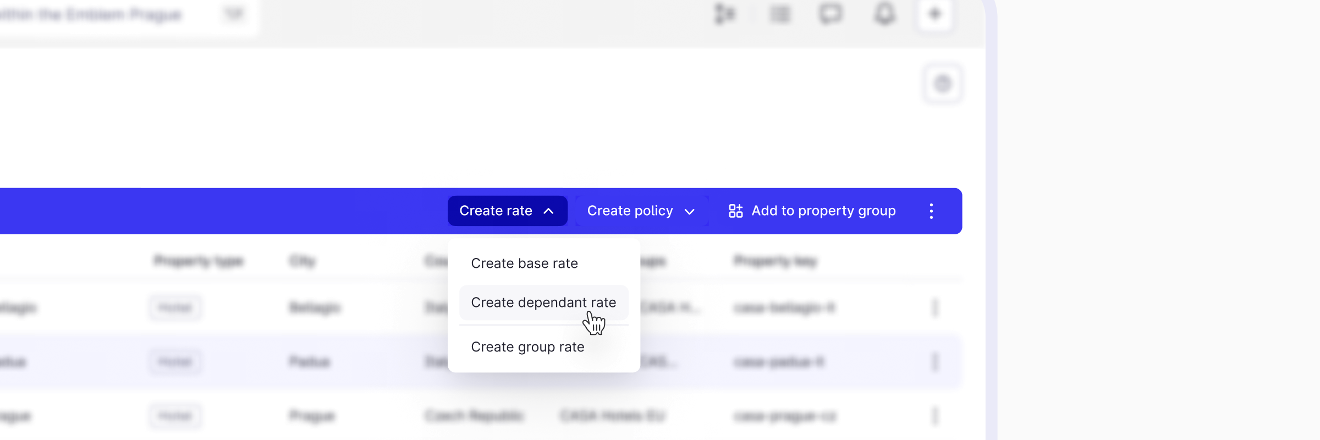Collapse the Create rate dropdown via its chevron
The image size is (1320, 440).
[x=548, y=211]
